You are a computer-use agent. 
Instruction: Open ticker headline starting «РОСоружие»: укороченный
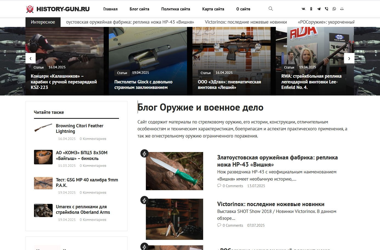coord(326,22)
